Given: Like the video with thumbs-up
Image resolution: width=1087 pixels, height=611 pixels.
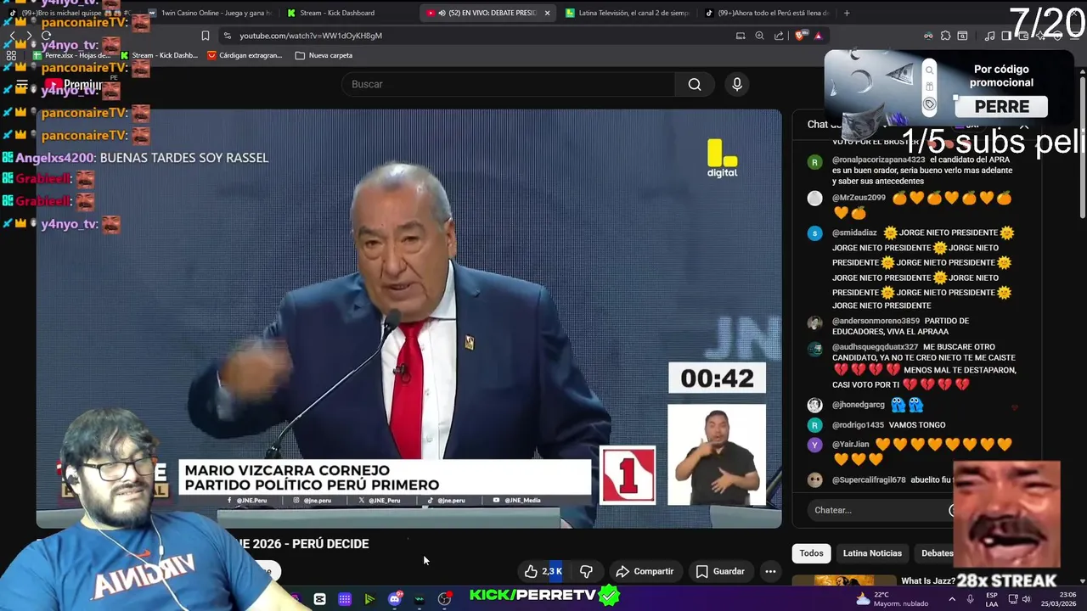Looking at the screenshot, I should point(543,571).
